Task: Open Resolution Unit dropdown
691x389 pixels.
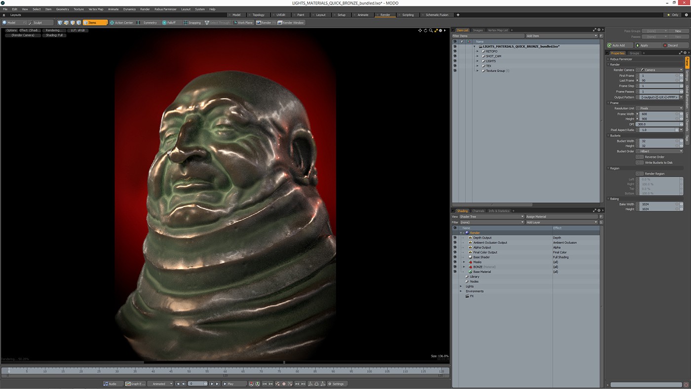Action: pyautogui.click(x=659, y=108)
